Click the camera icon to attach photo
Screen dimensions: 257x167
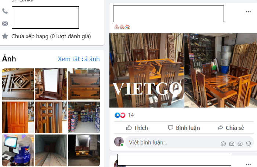[232, 144]
